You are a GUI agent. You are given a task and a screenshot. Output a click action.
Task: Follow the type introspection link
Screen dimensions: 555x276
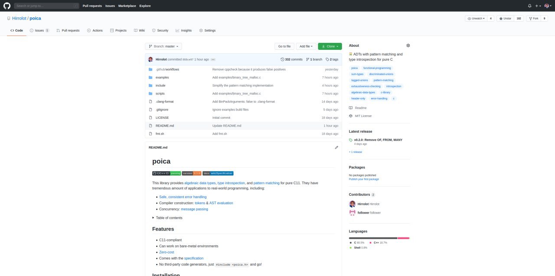[232, 183]
